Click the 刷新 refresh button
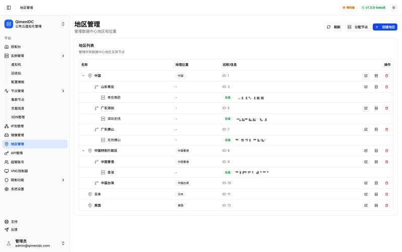Image resolution: width=402 pixels, height=252 pixels. tap(334, 27)
